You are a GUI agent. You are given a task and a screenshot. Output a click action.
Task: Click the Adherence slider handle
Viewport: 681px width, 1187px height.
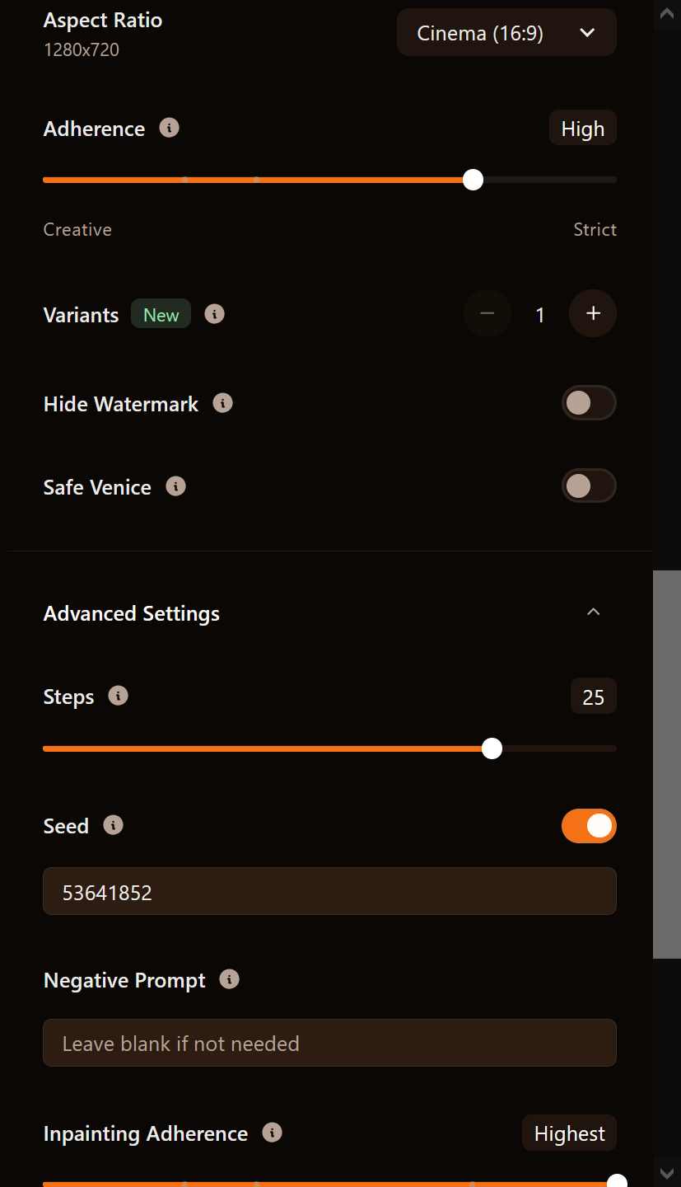(x=473, y=180)
